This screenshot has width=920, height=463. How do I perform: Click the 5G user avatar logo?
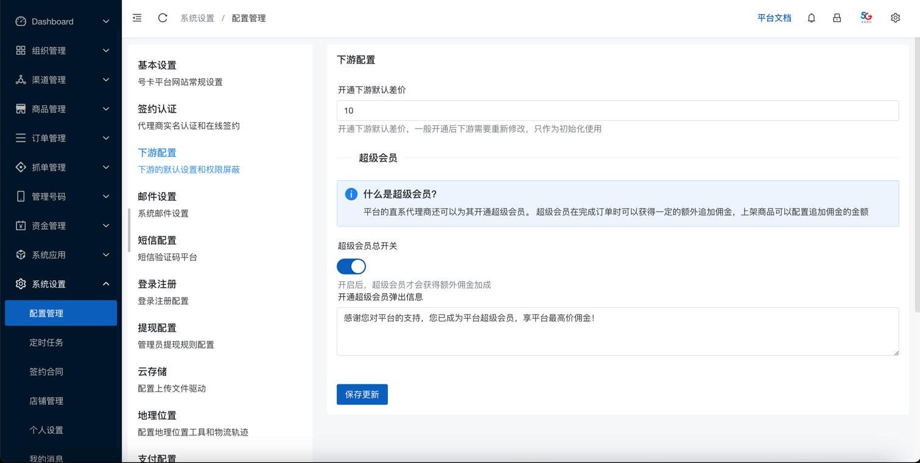[866, 18]
